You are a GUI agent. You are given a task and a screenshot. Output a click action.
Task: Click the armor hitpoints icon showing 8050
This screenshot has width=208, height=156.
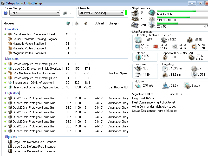(x=164, y=40)
